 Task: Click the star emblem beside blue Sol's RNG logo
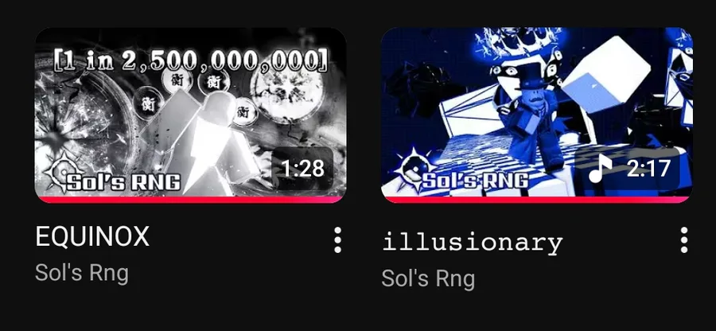pos(411,169)
